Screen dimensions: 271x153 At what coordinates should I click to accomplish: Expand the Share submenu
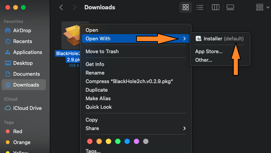click(x=136, y=128)
